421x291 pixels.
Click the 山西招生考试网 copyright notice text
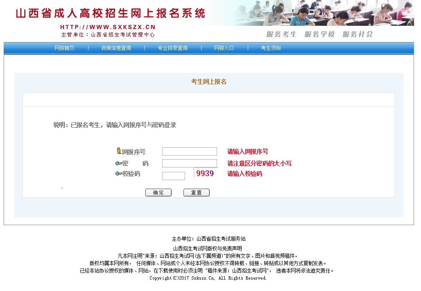(207, 248)
